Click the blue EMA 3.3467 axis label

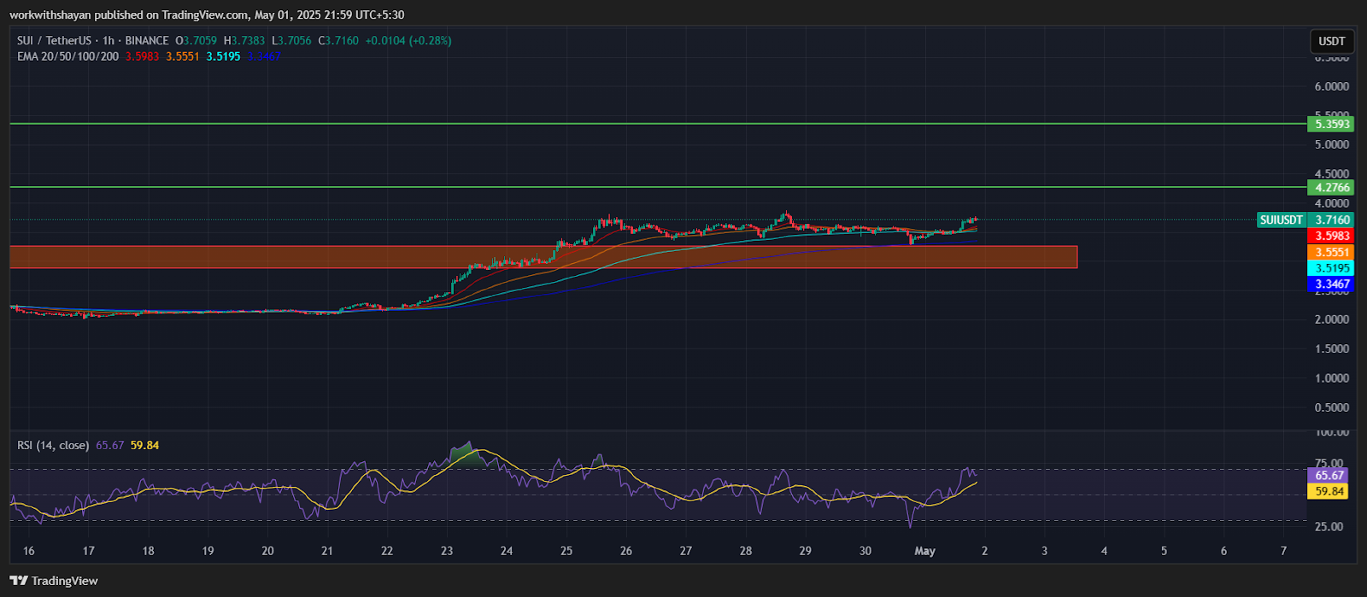tap(1331, 284)
